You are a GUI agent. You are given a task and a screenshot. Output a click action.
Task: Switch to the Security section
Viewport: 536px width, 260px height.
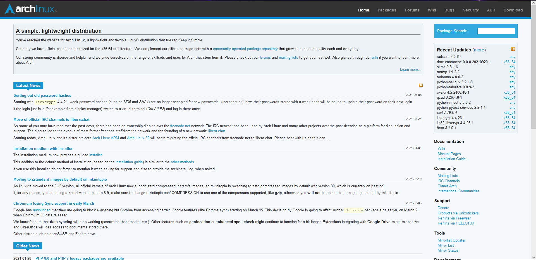click(471, 10)
